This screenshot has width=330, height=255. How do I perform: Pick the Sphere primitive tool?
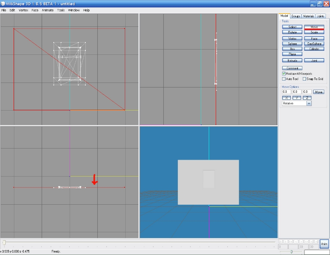click(292, 43)
